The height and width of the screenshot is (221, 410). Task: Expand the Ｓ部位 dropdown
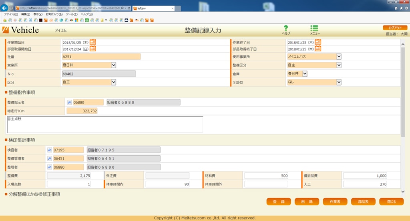click(x=339, y=82)
